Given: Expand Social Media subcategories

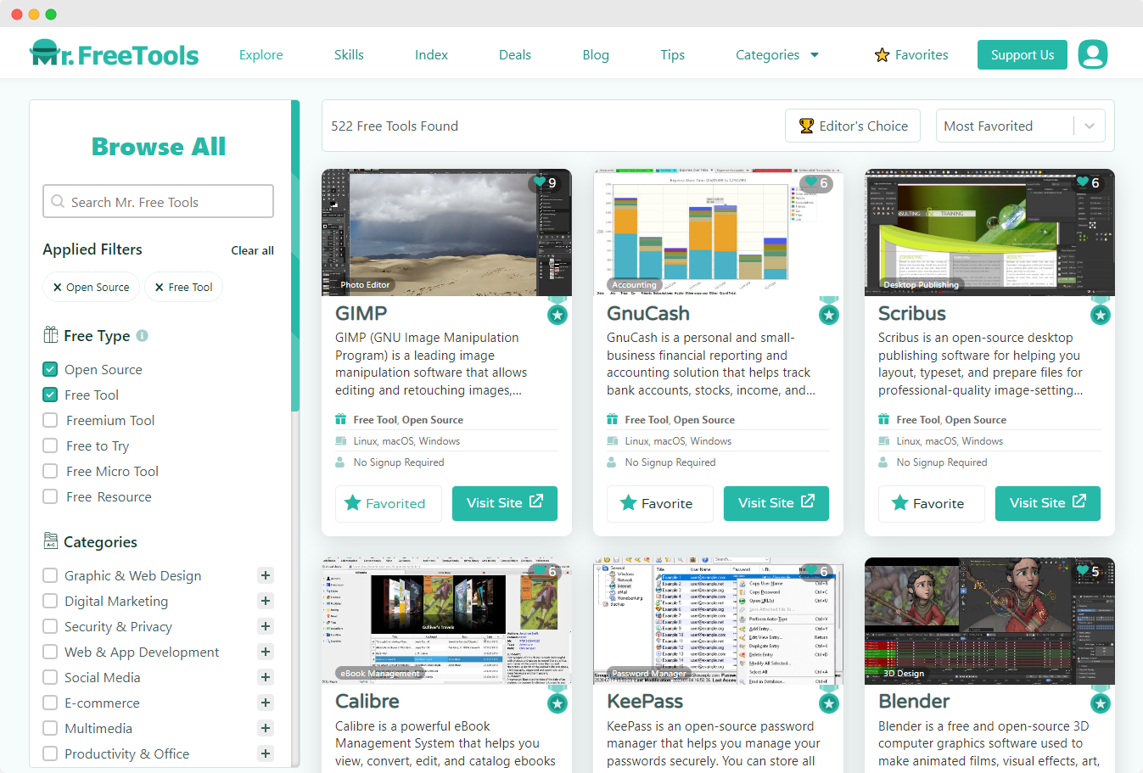Looking at the screenshot, I should point(266,677).
